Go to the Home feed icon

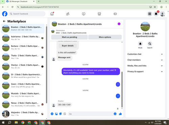(52, 14)
